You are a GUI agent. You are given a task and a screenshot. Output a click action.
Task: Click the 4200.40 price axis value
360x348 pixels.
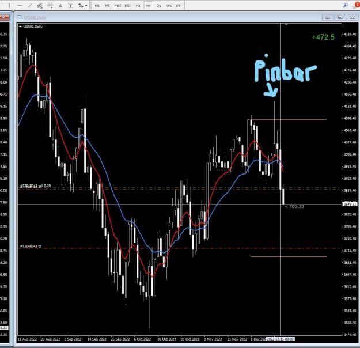tap(350, 82)
